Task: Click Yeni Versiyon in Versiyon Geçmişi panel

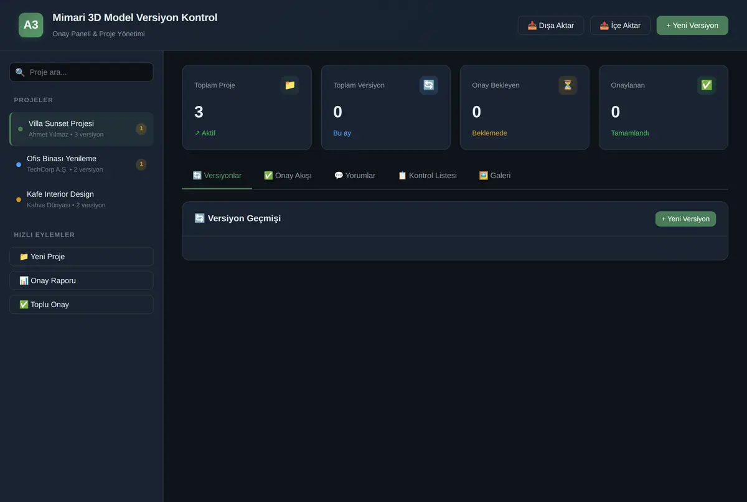Action: [685, 219]
